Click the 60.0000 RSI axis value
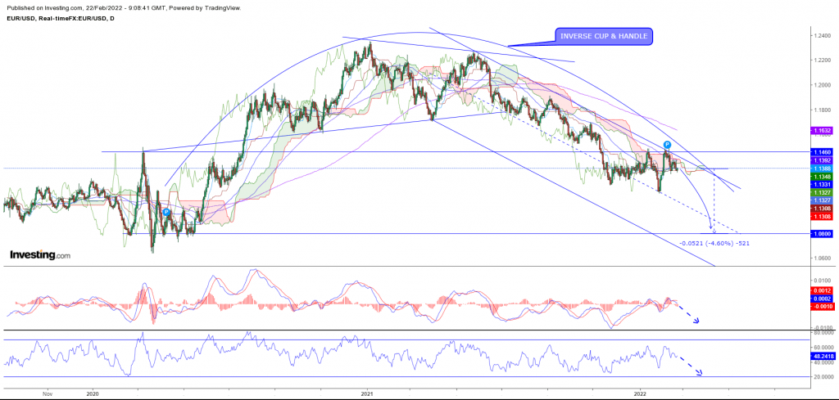The width and height of the screenshot is (839, 400). point(823,347)
